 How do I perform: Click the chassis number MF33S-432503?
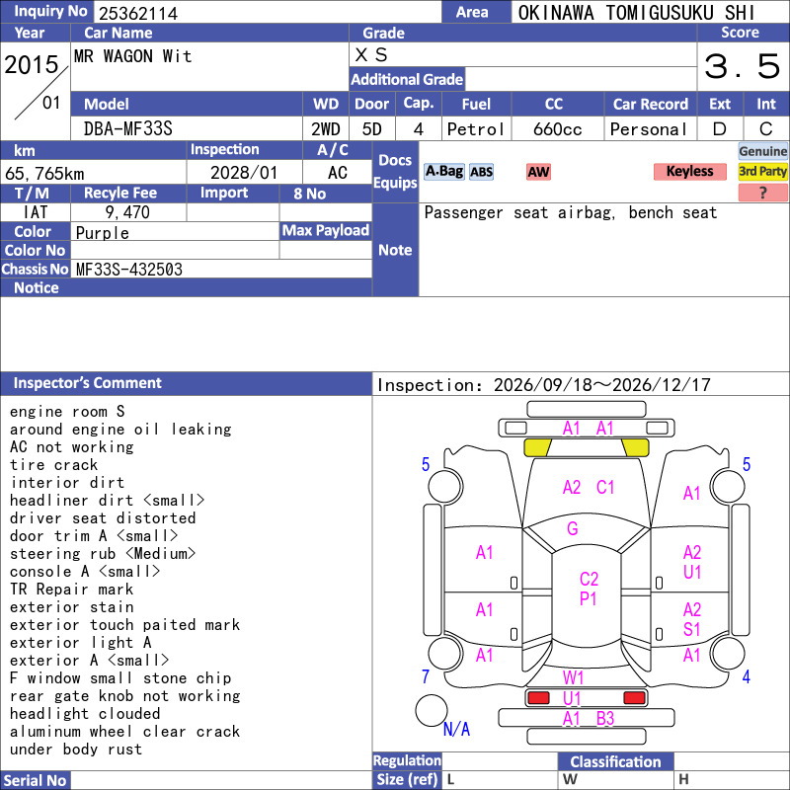(129, 270)
